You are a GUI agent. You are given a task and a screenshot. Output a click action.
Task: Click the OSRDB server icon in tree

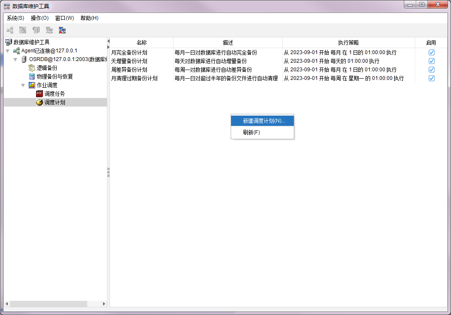coord(24,59)
